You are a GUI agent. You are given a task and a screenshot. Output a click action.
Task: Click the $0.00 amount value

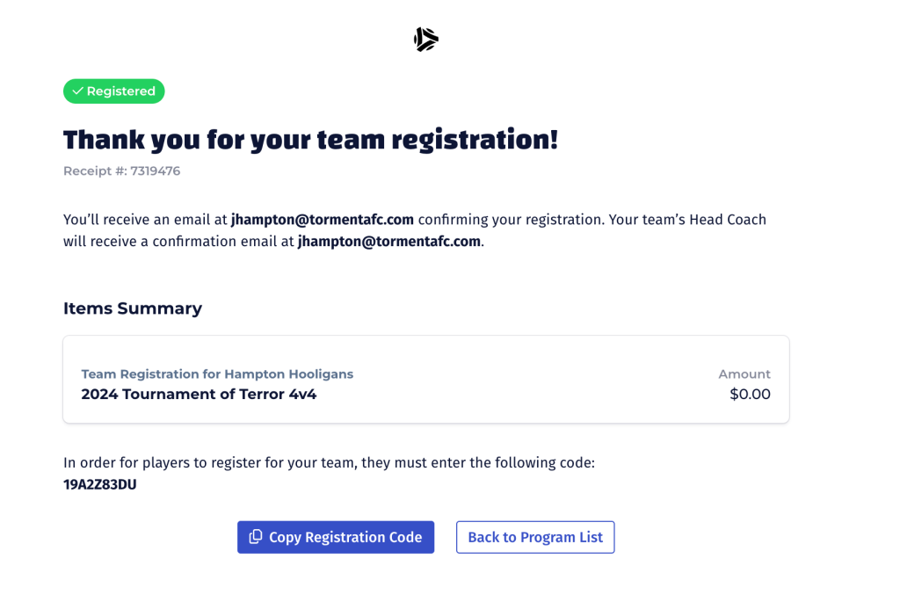tap(750, 395)
